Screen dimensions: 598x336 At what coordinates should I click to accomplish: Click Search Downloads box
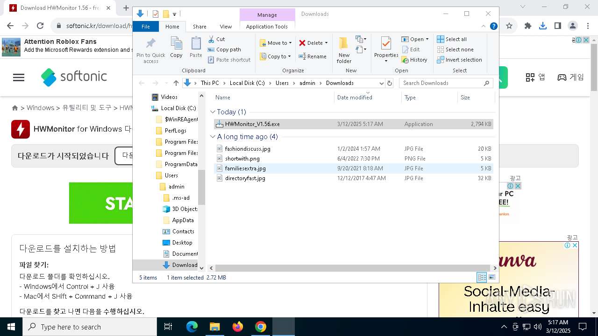click(x=446, y=83)
